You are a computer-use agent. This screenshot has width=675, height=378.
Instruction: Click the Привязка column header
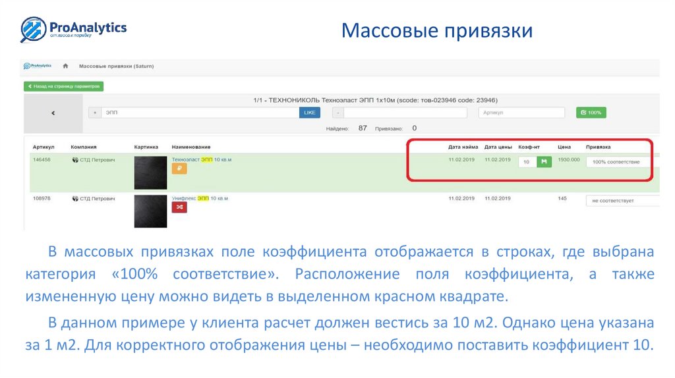tap(598, 147)
